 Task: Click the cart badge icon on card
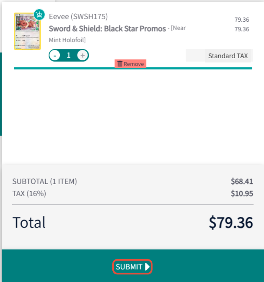click(39, 15)
